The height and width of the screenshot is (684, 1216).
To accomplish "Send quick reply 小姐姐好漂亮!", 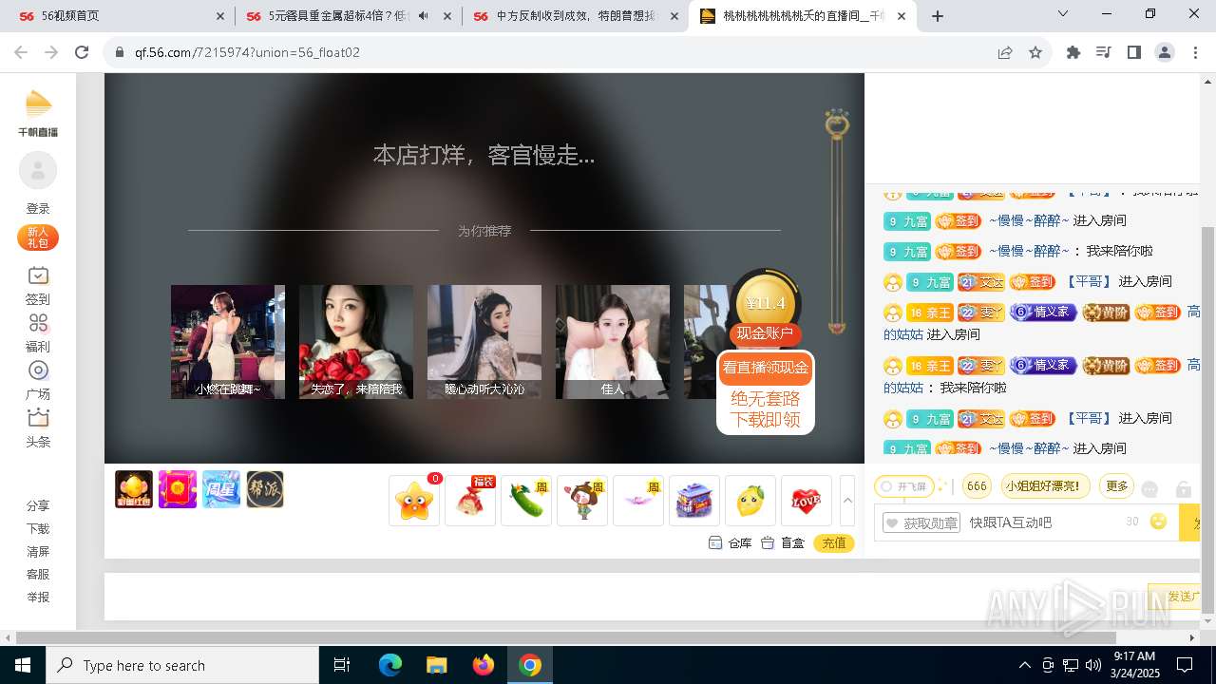I will (x=1043, y=486).
